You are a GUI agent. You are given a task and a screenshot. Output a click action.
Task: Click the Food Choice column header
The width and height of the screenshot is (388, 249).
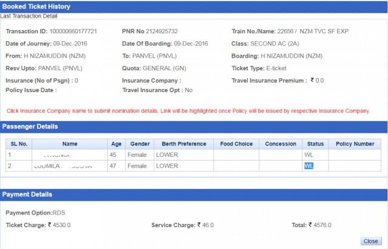[236, 144]
